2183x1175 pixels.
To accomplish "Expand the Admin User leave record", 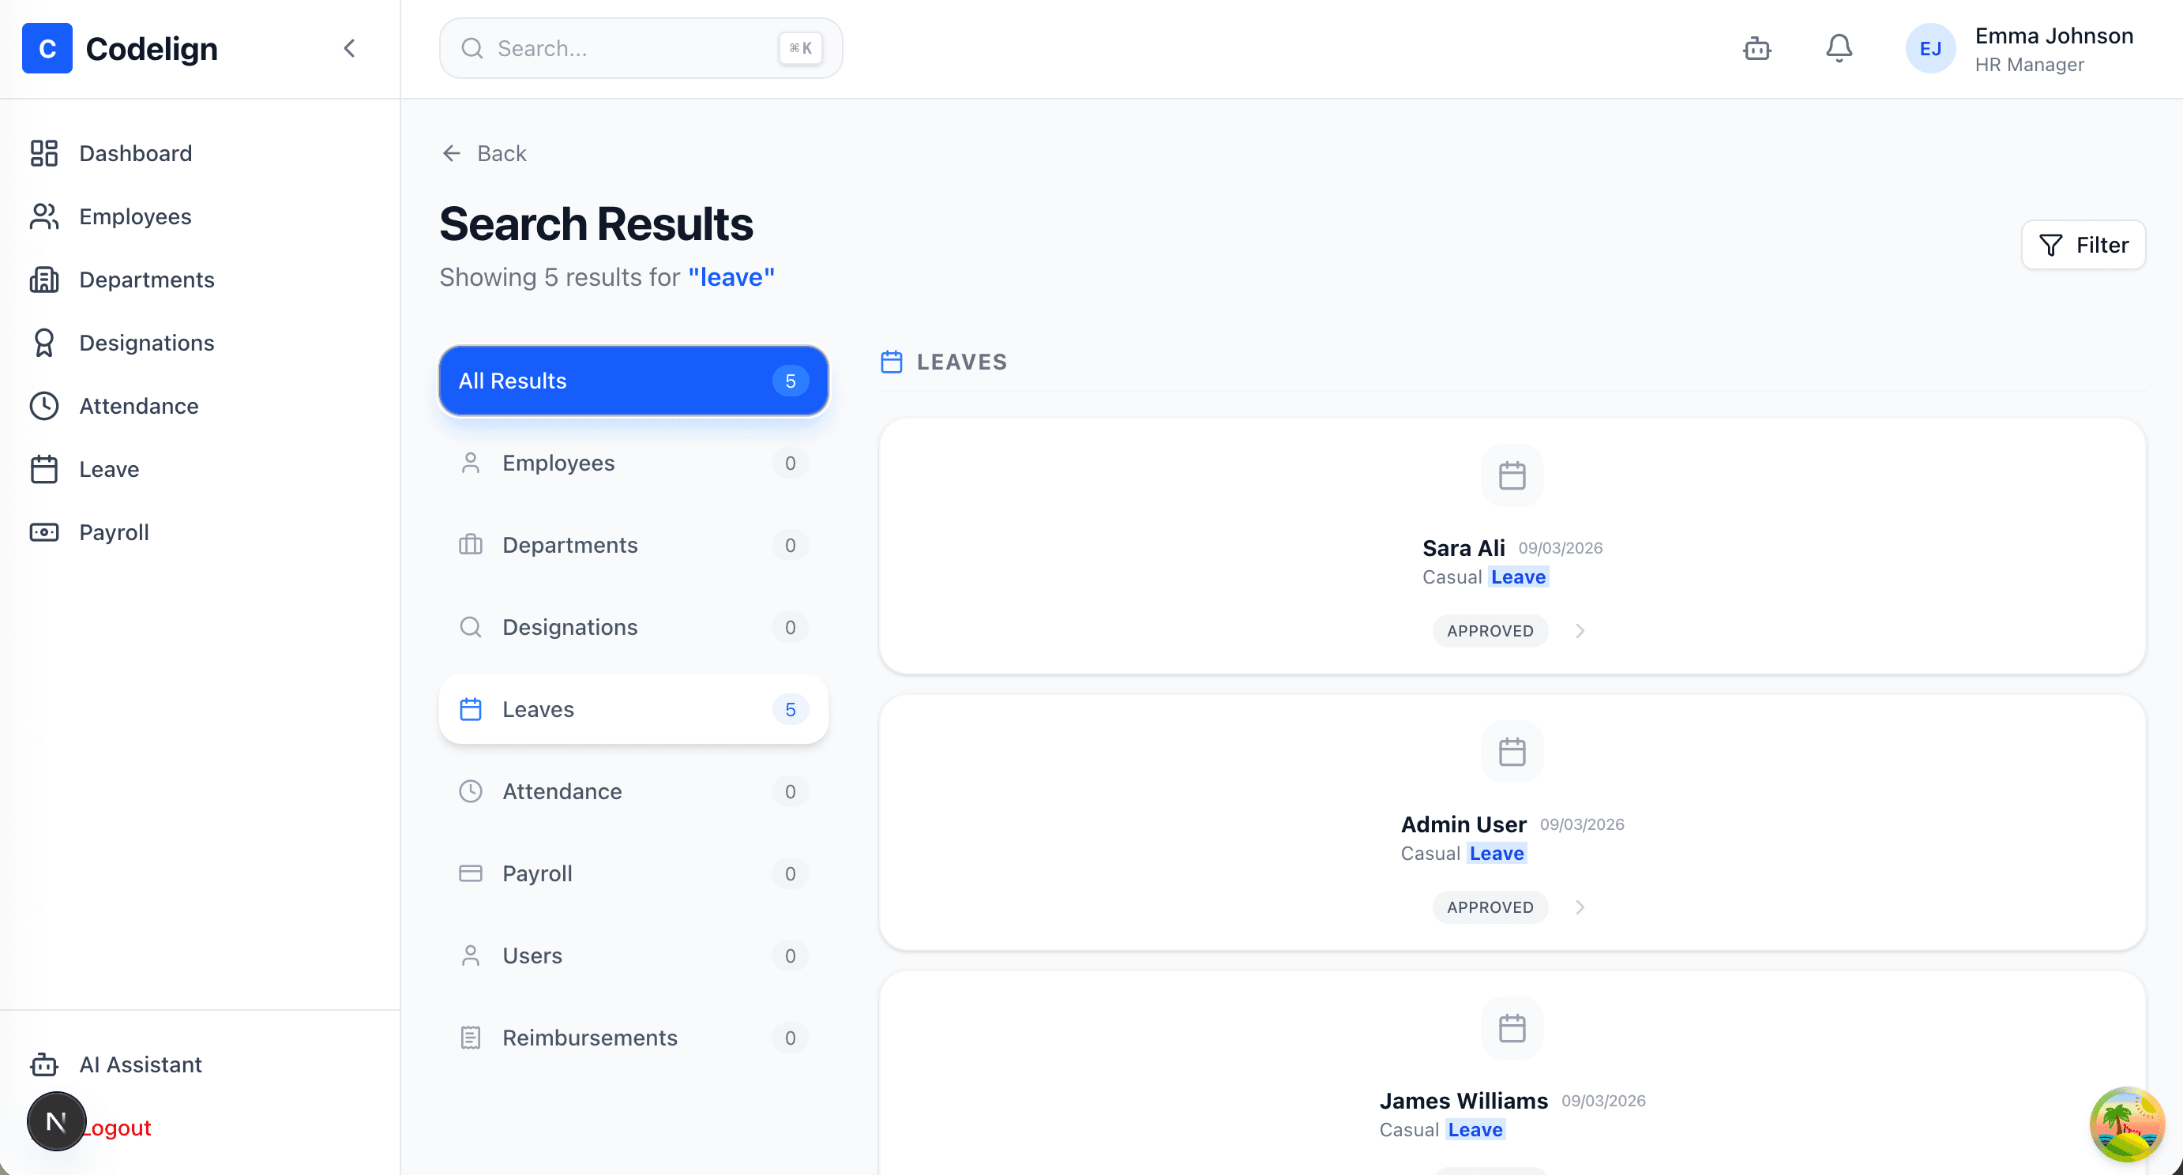I will tap(1580, 907).
